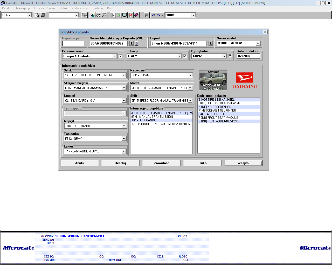Click the undo arrow icon
The width and height of the screenshot is (332, 265).
click(x=153, y=15)
